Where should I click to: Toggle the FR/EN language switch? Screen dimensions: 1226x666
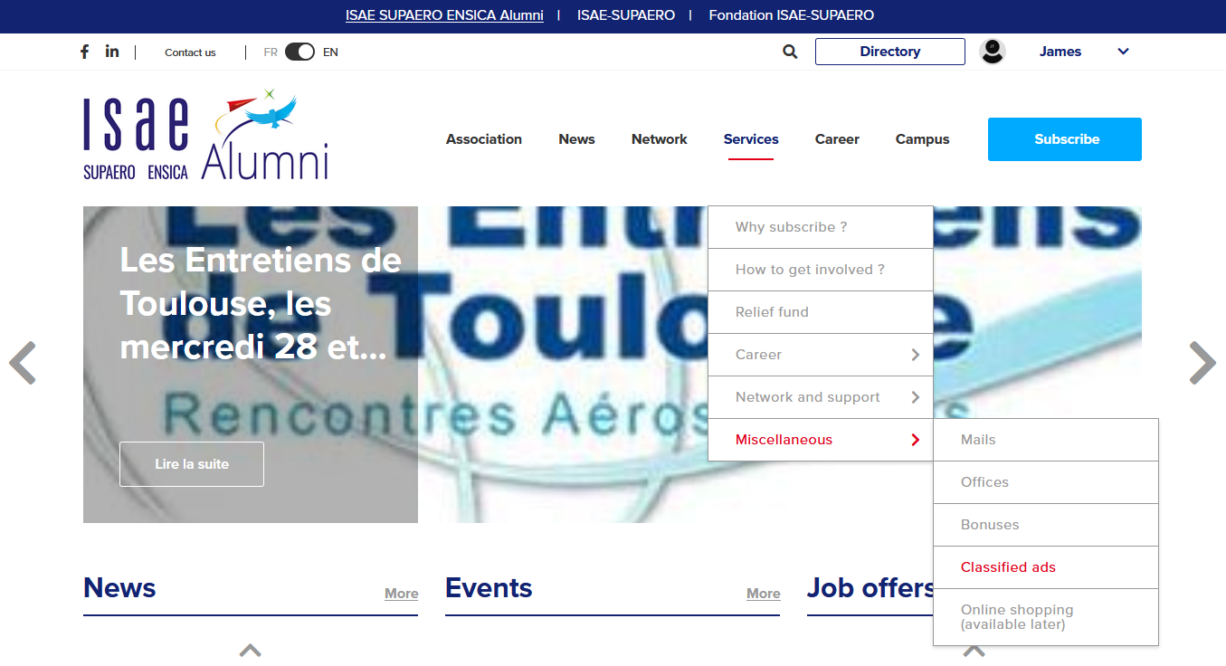[299, 52]
